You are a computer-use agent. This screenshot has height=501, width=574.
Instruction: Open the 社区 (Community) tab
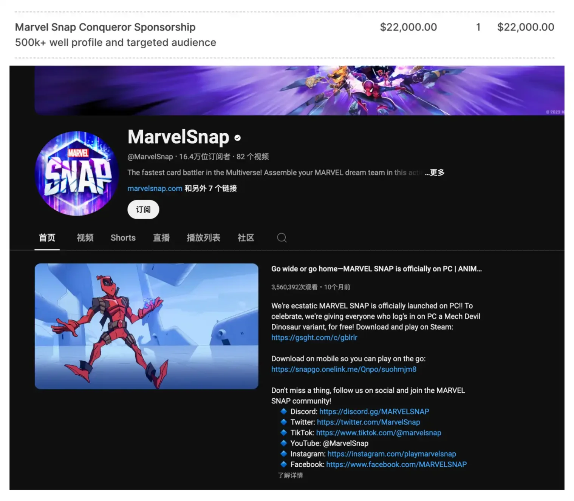[246, 238]
